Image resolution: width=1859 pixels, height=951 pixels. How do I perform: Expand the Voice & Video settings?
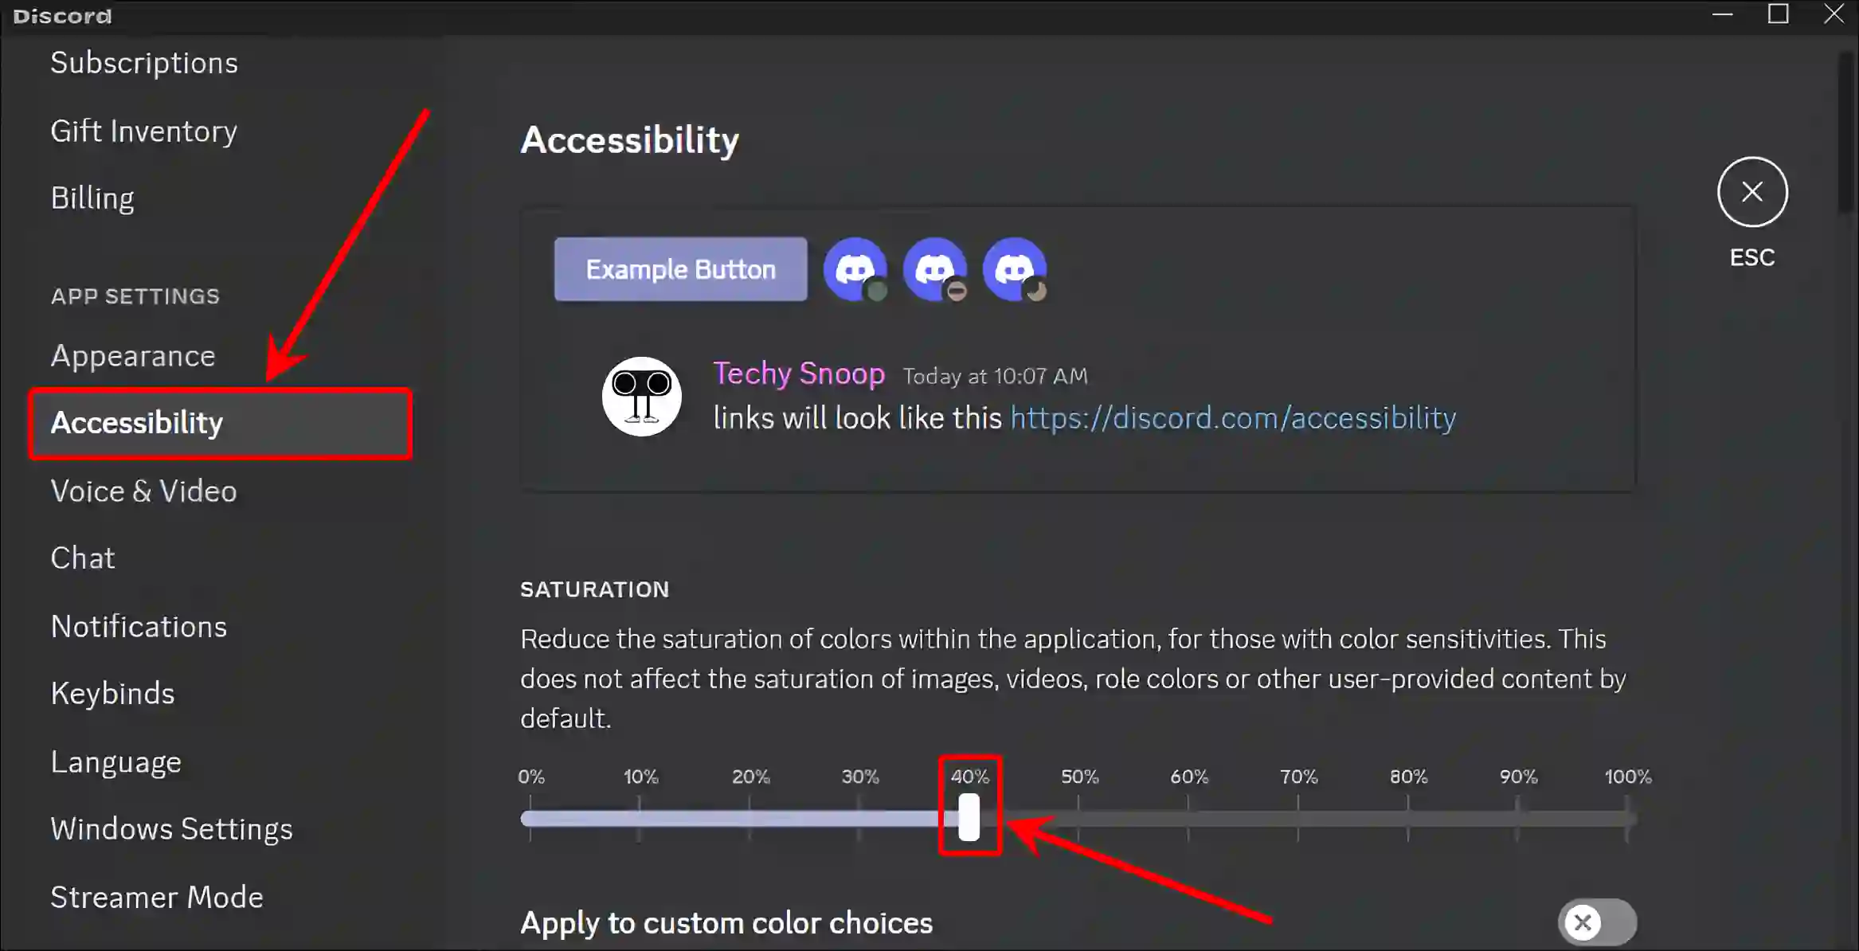(x=144, y=490)
